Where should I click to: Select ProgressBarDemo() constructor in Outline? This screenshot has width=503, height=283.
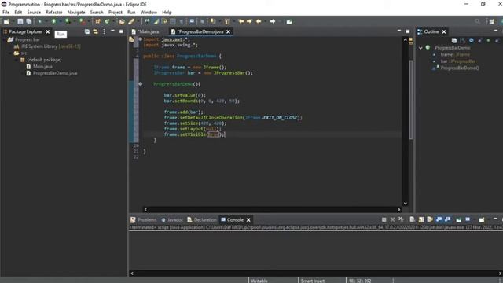(459, 68)
